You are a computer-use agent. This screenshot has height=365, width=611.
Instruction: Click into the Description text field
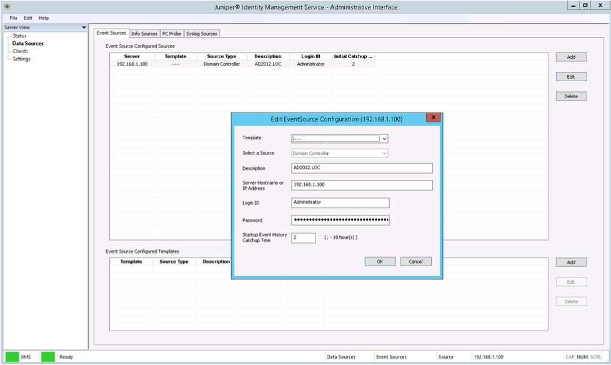tap(362, 168)
